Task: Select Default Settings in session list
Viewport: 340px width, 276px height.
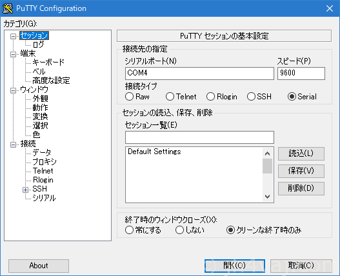Action: [x=154, y=152]
